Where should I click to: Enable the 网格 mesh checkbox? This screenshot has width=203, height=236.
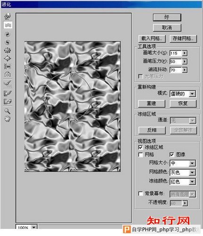[x=140, y=155]
